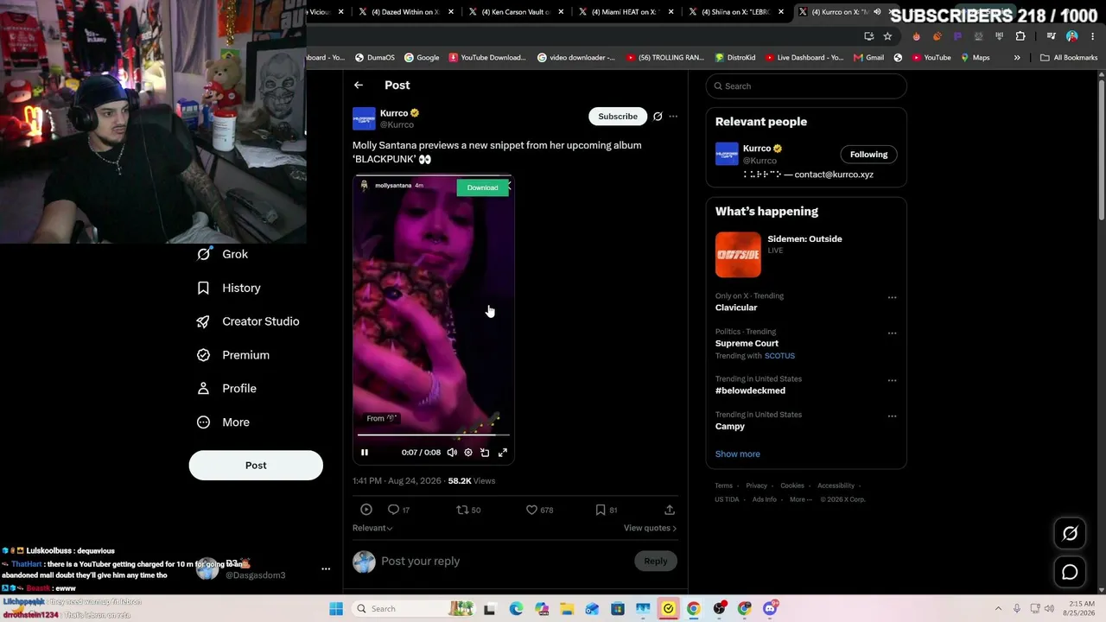Click the Post your reply field
Screen dimensions: 1106x622
tap(505, 562)
